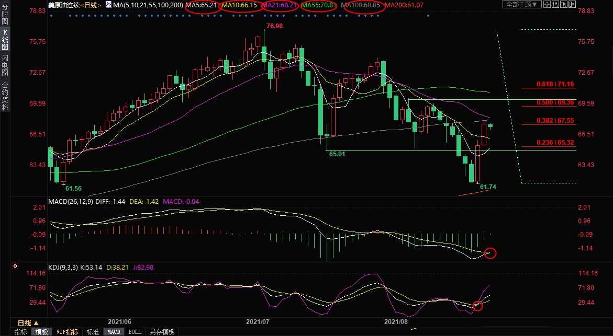Select the 指标 bottom tab
613x336 pixels.
pyautogui.click(x=20, y=332)
